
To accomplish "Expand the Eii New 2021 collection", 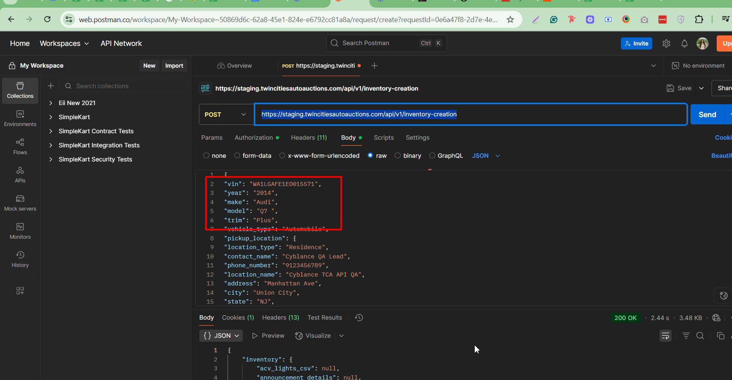I will [x=51, y=103].
